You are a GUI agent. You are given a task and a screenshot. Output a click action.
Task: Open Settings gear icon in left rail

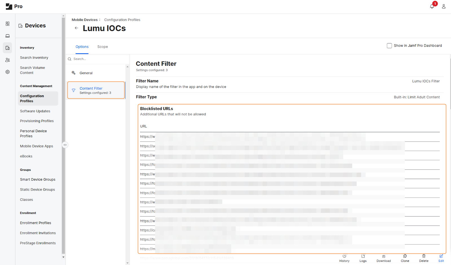coord(8,72)
